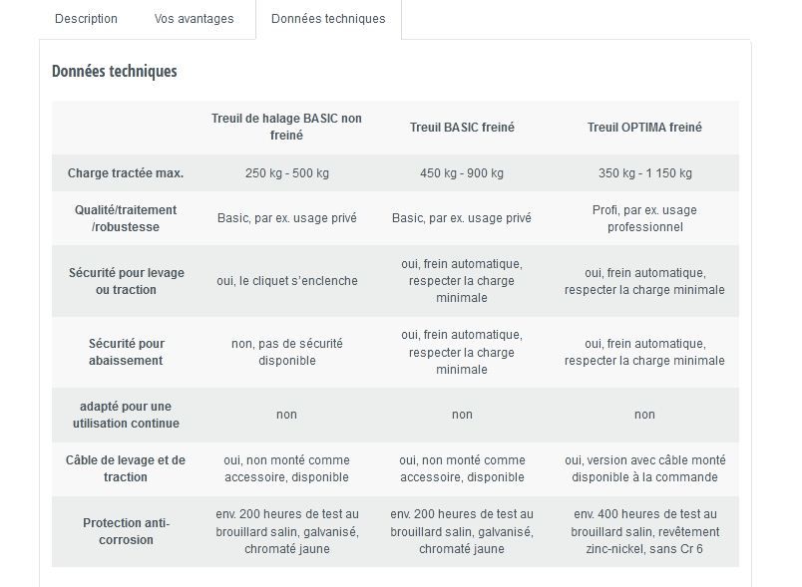Click the 450 kg - 900 kg cell
The width and height of the screenshot is (802, 587).
pyautogui.click(x=462, y=173)
